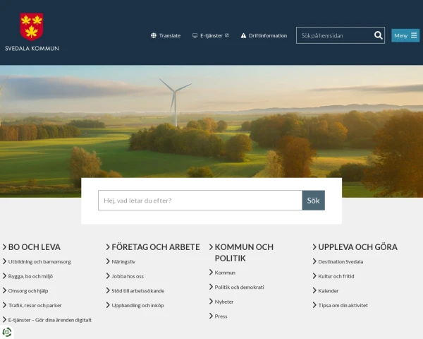Open Kultur och fritid link

(x=336, y=276)
